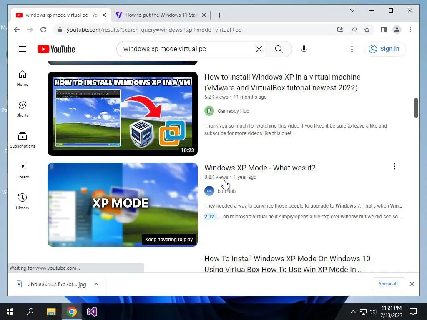Open a new tab with the plus

[220, 15]
